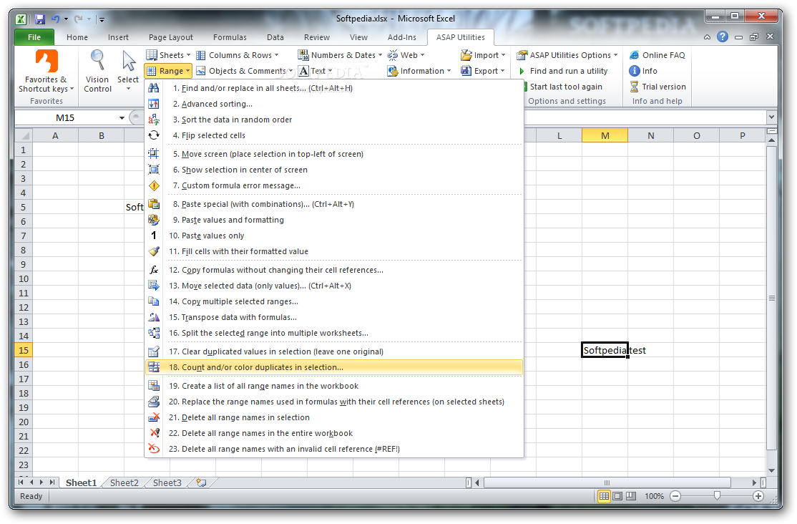This screenshot has height=524, width=797.
Task: Switch to Page Layout view in status bar
Action: coord(617,496)
